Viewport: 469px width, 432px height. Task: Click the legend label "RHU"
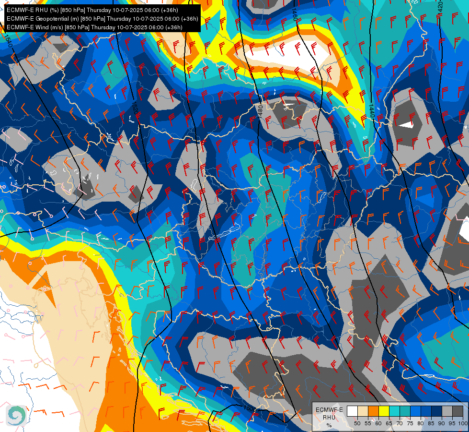click(329, 418)
